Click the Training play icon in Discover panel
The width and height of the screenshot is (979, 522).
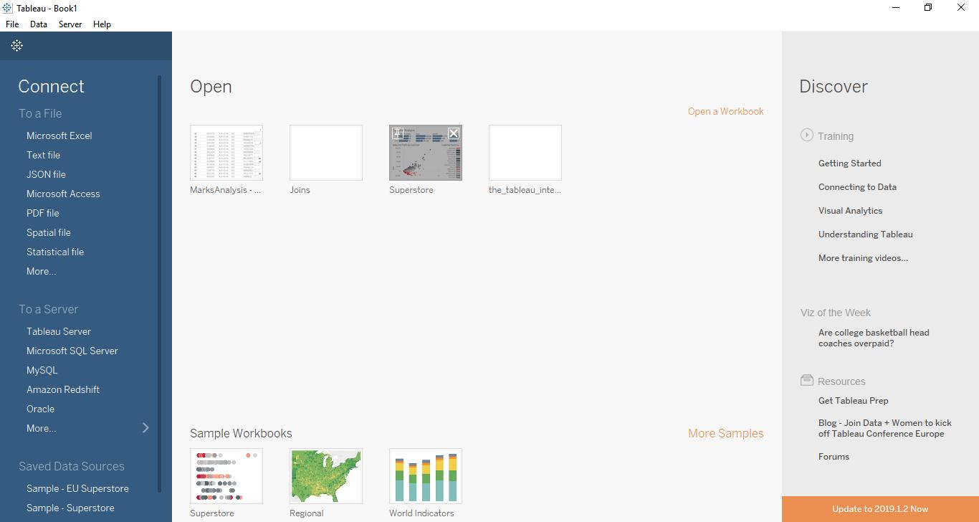tap(806, 136)
